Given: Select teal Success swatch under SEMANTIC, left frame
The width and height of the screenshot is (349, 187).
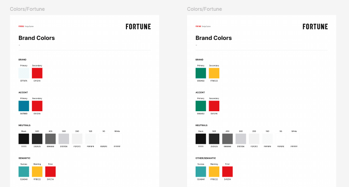Looking at the screenshot, I should pyautogui.click(x=24, y=172).
